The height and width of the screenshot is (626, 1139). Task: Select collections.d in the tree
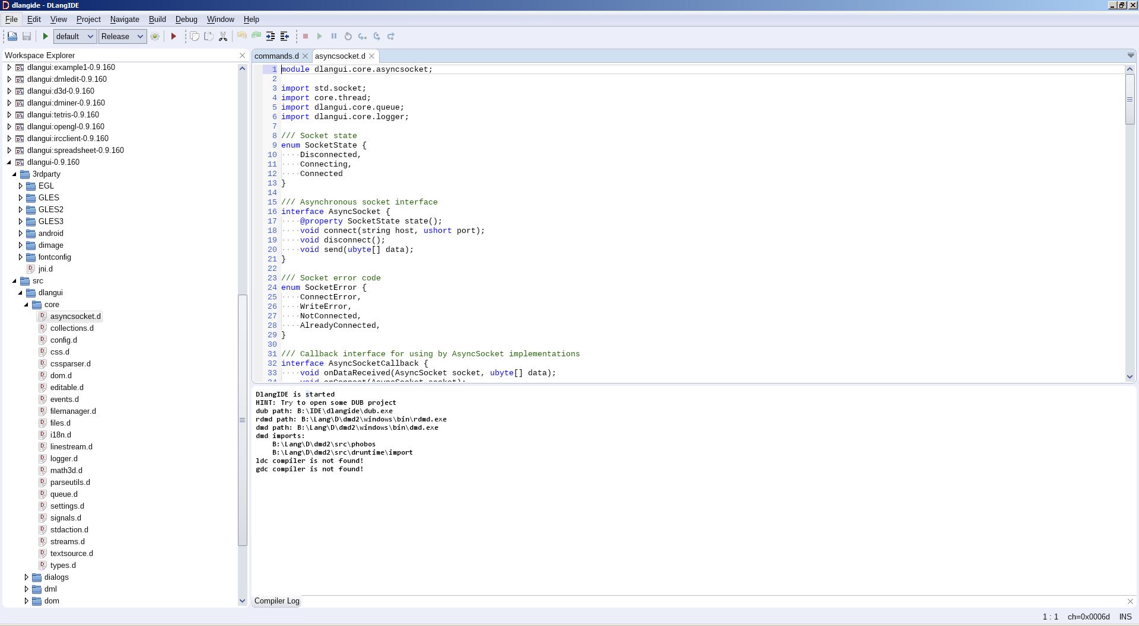pyautogui.click(x=72, y=328)
